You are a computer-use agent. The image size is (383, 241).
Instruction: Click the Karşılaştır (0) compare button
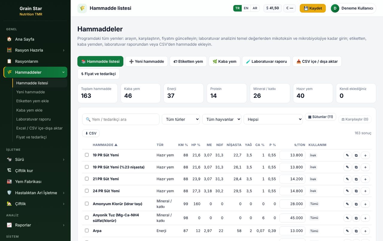click(355, 119)
